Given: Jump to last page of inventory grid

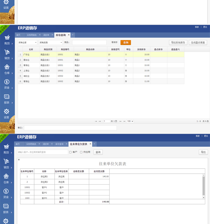Looking at the screenshot, I should point(124,121).
